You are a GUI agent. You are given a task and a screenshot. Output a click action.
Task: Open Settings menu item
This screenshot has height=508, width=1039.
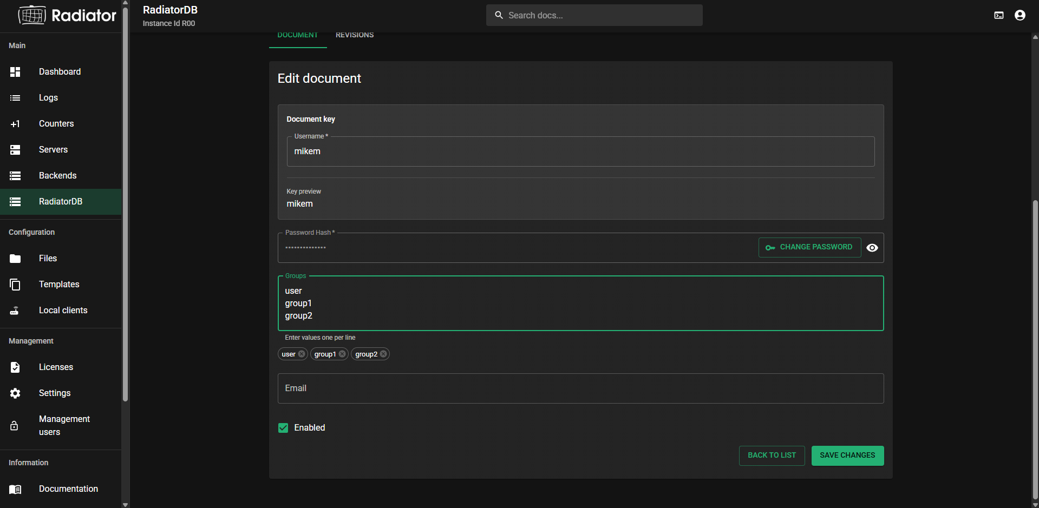[x=61, y=393]
